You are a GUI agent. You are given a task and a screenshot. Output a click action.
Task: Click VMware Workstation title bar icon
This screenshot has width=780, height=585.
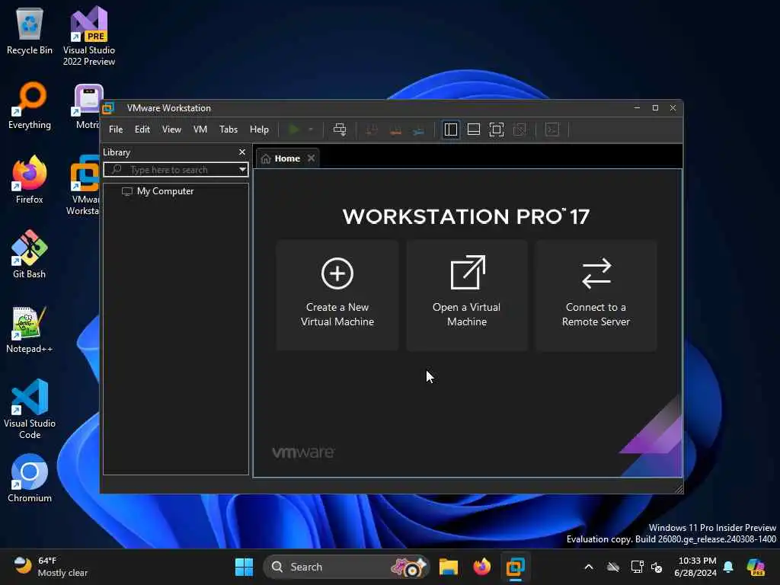click(109, 108)
